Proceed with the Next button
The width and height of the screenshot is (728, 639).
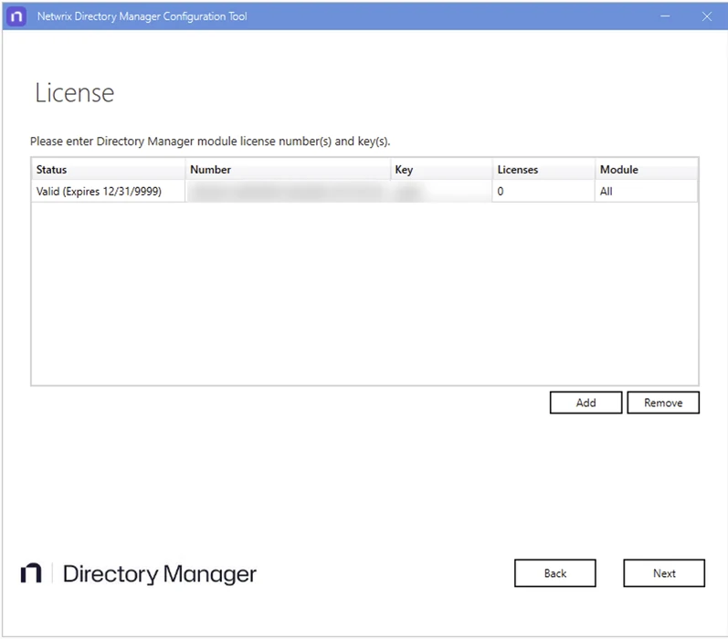pyautogui.click(x=664, y=573)
